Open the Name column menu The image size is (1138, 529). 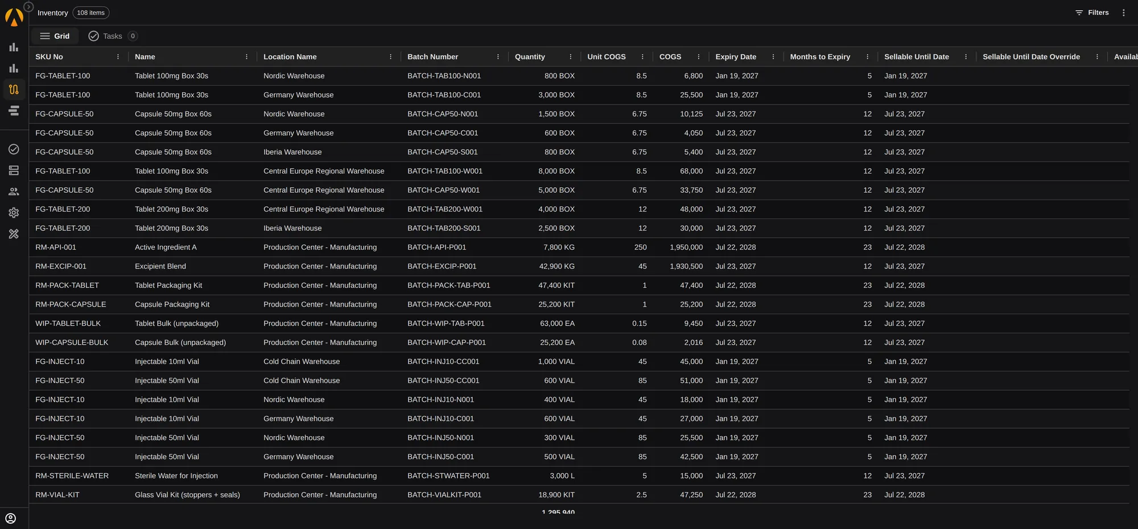coord(246,57)
